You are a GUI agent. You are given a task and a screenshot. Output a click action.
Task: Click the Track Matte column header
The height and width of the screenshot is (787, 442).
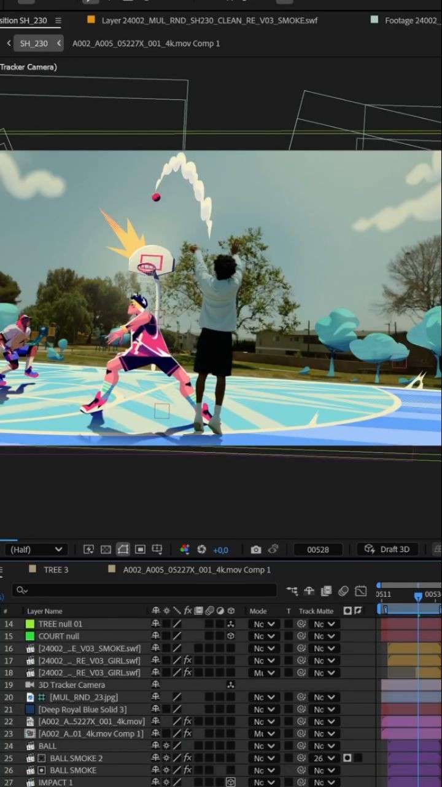316,611
